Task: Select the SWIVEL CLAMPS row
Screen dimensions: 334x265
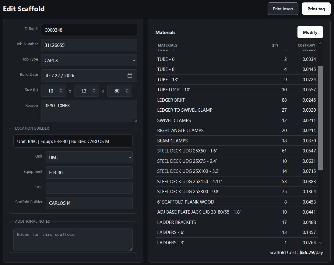Action: tap(237, 120)
